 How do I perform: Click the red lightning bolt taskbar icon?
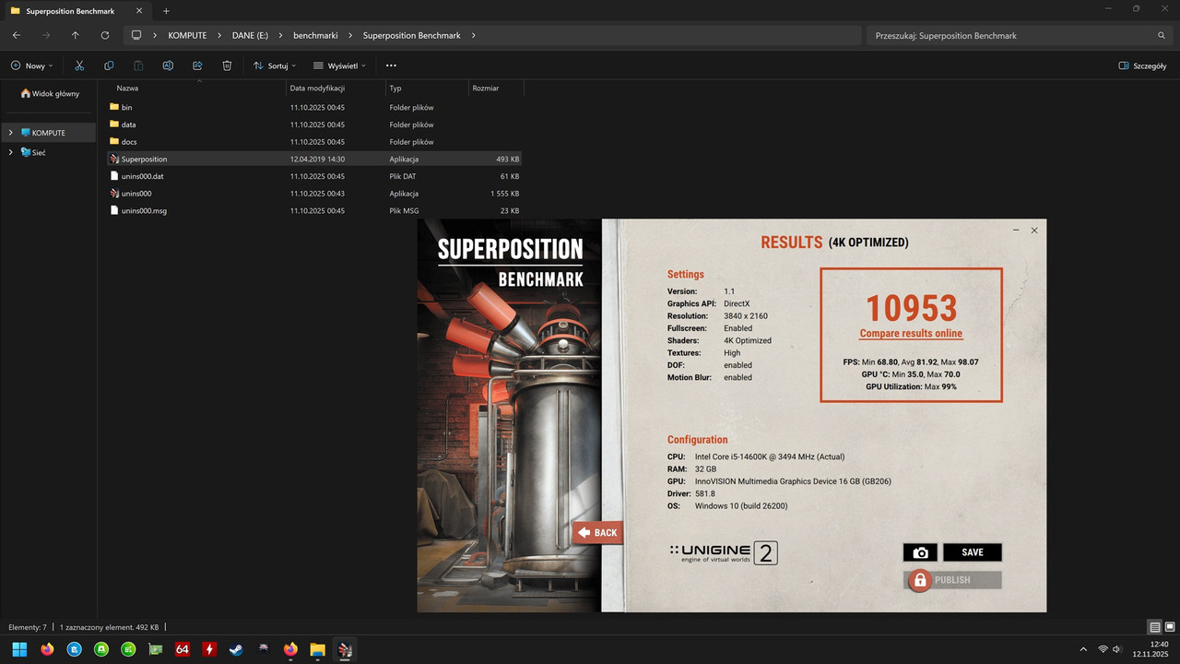[209, 648]
